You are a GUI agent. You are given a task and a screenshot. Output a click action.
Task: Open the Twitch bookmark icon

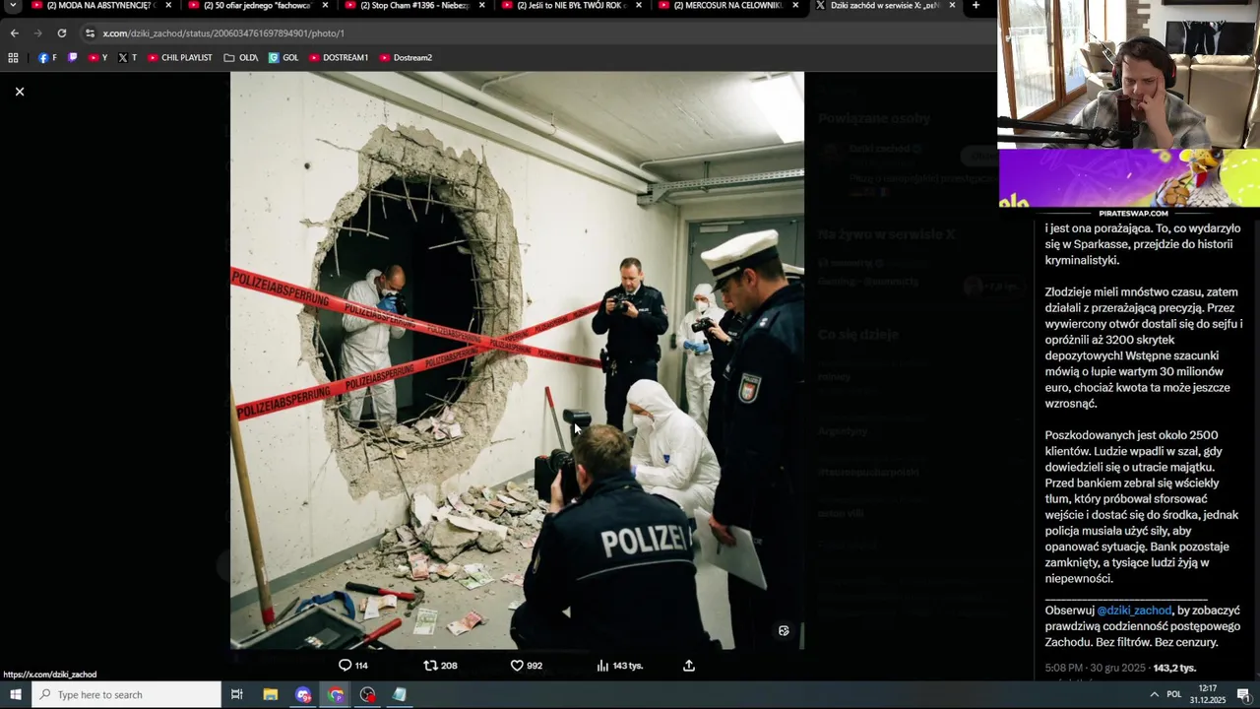pos(72,58)
